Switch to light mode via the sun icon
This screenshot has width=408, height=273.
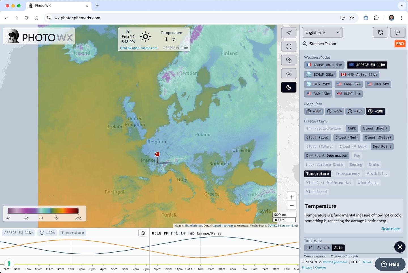289,73
